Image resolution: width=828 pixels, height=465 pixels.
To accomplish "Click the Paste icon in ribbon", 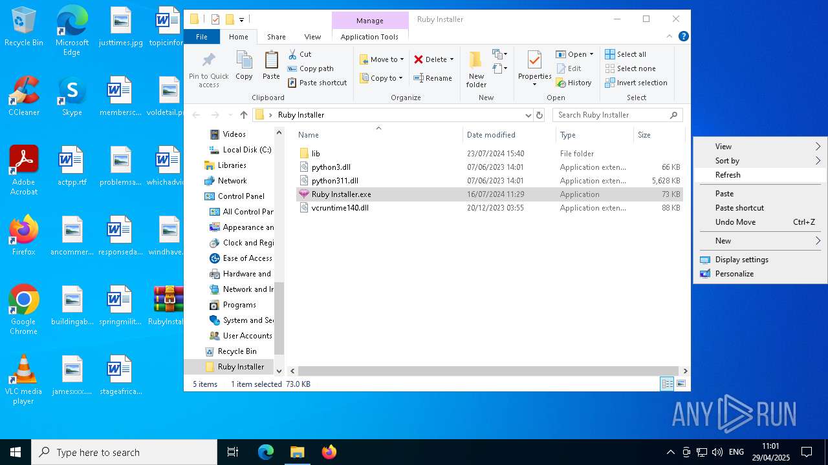I will (x=271, y=60).
